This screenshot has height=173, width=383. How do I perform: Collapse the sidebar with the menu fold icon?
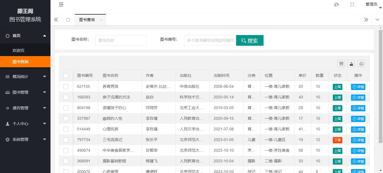pyautogui.click(x=61, y=4)
